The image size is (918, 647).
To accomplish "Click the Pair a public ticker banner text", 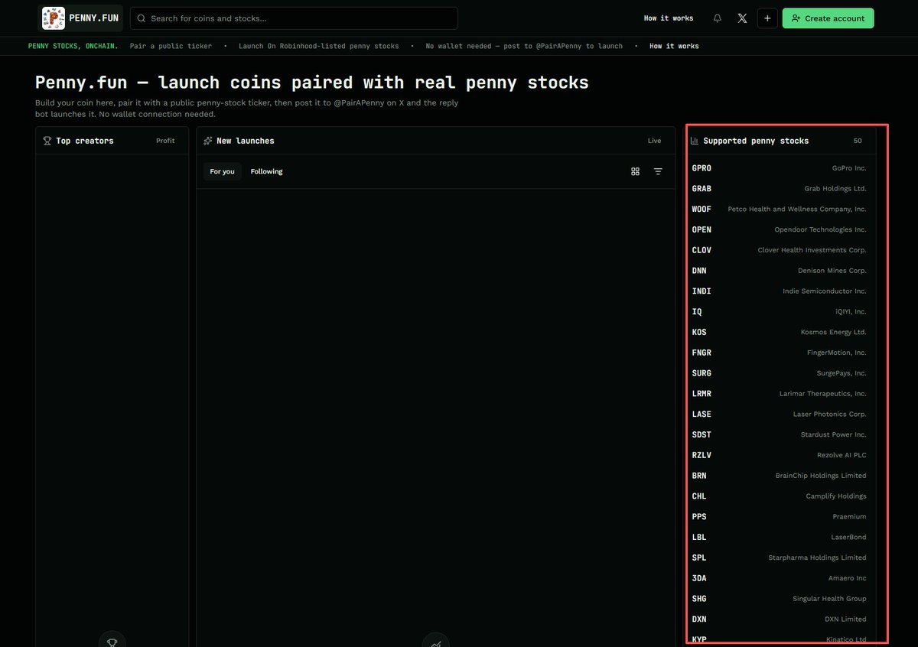I will (x=171, y=46).
